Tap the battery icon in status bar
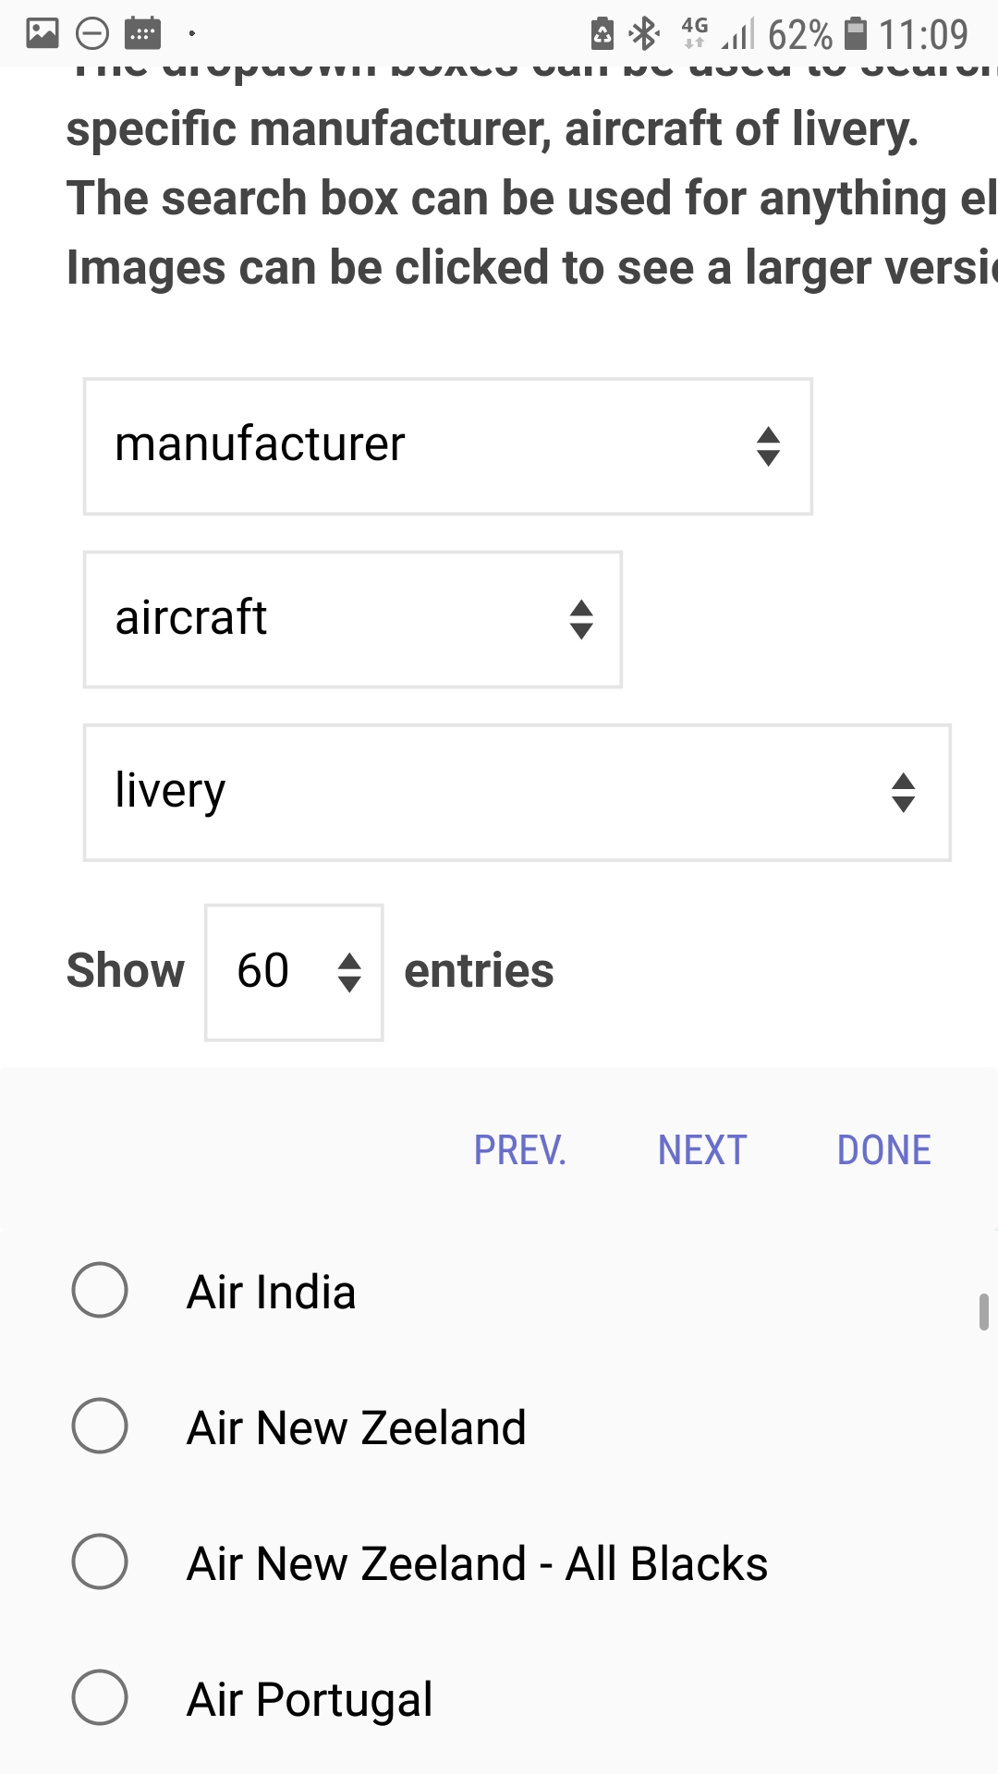Viewport: 998px width, 1774px height. [x=857, y=34]
